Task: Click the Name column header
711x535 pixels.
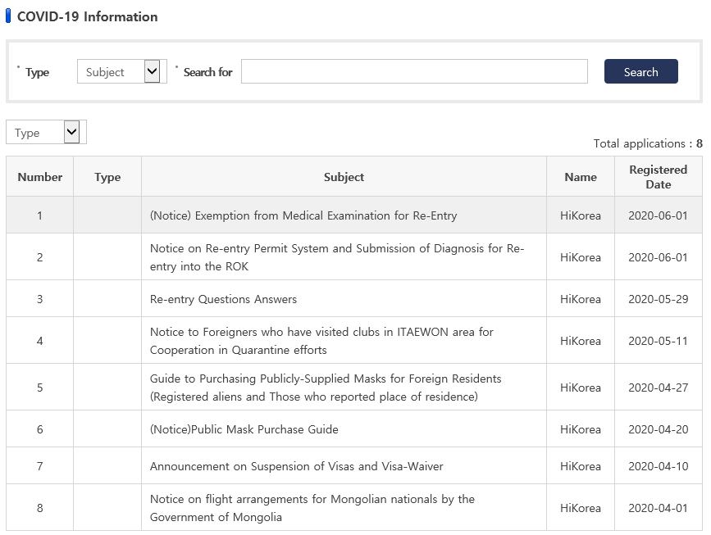Action: point(581,177)
